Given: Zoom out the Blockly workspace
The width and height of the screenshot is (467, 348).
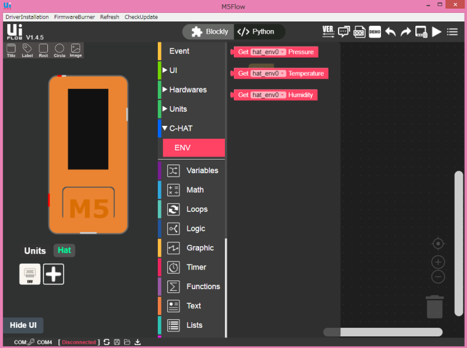Looking at the screenshot, I should click(x=438, y=277).
